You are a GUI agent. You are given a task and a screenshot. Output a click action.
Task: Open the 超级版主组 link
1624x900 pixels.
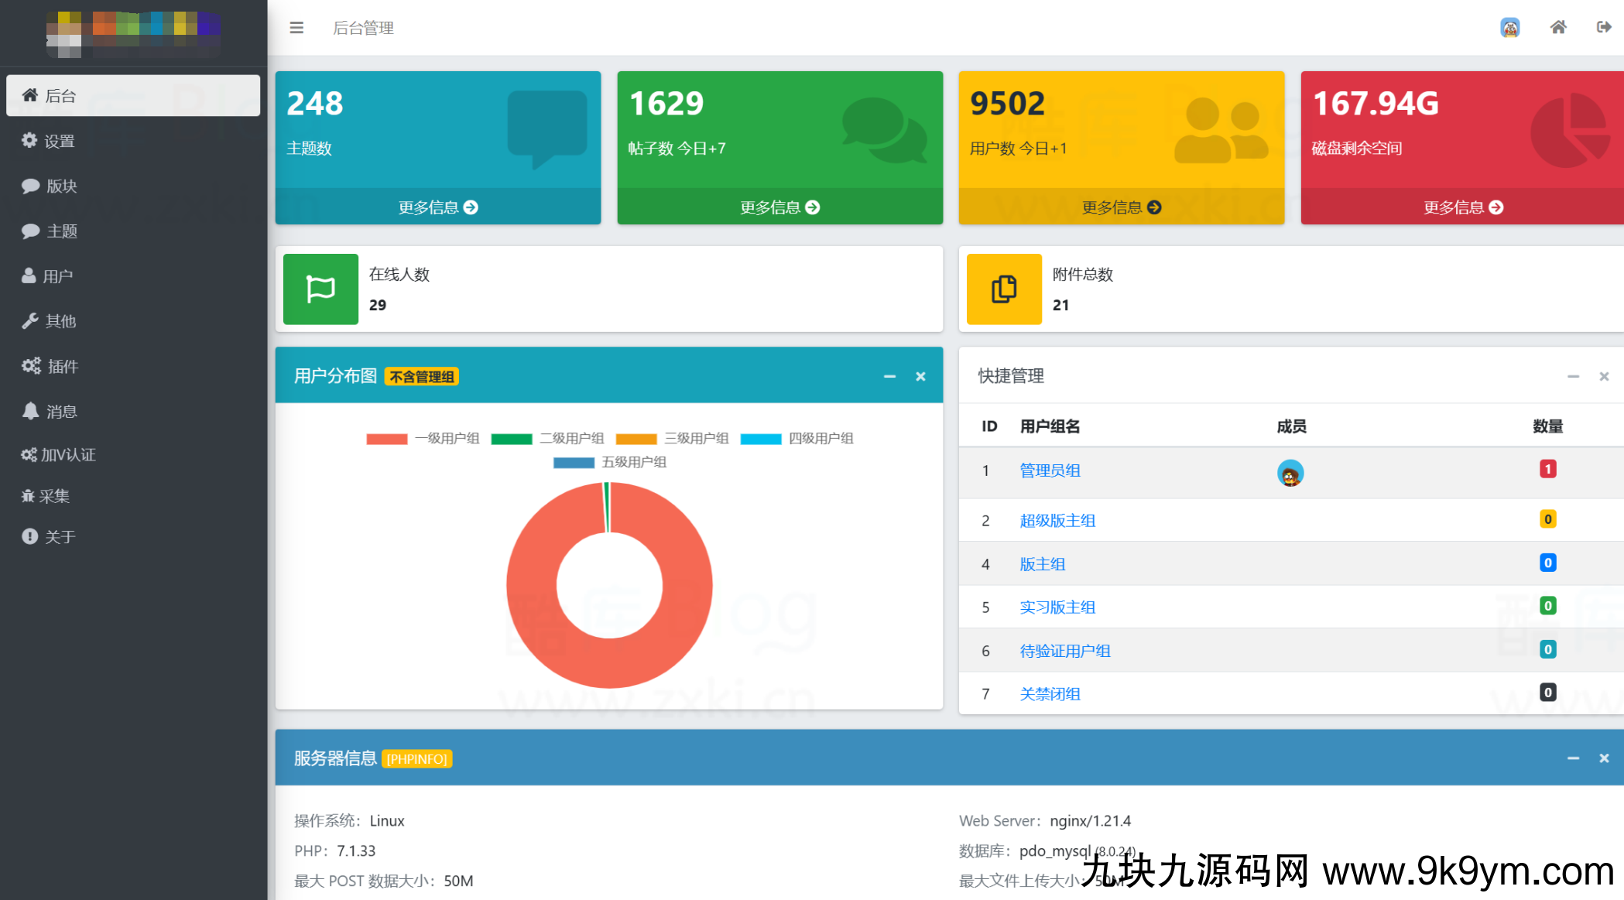click(1057, 521)
